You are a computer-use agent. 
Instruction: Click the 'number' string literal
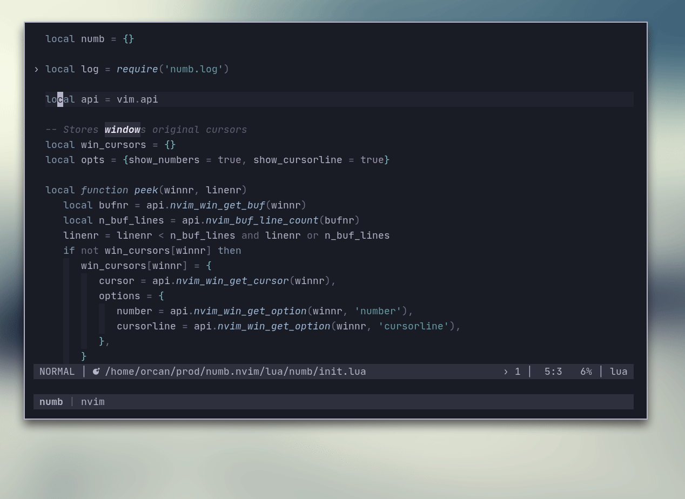point(378,311)
